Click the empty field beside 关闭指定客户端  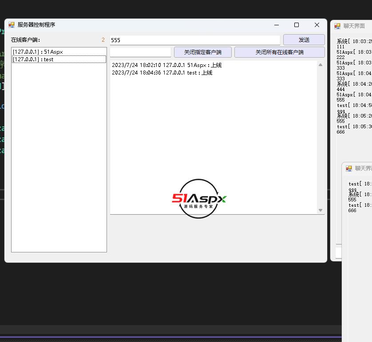[x=140, y=52]
